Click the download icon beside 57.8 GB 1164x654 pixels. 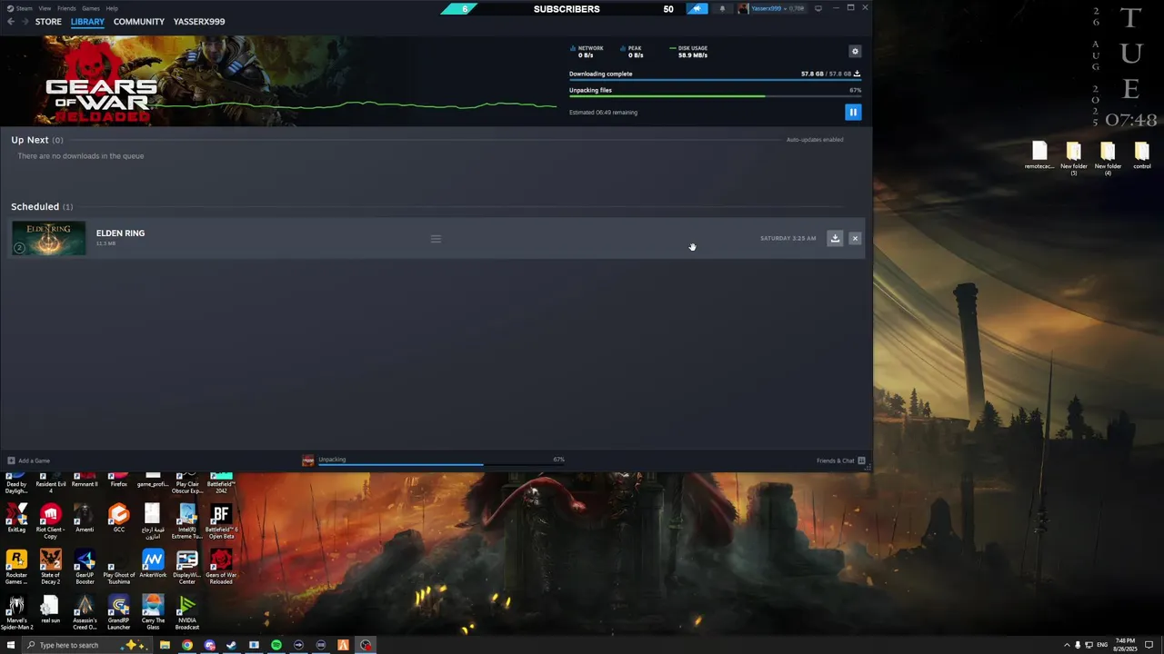(857, 74)
